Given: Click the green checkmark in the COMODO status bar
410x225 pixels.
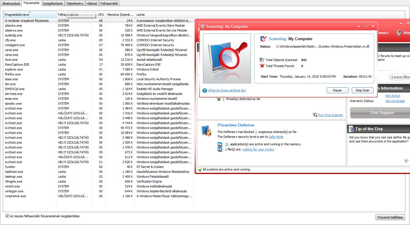Looking at the screenshot, I should click(x=200, y=169).
